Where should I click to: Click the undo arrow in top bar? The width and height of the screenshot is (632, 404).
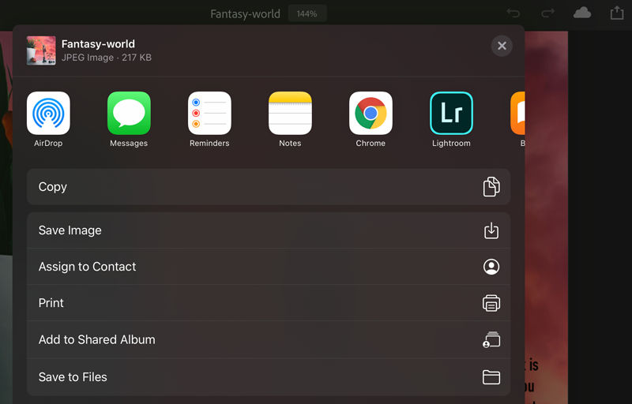tap(513, 13)
